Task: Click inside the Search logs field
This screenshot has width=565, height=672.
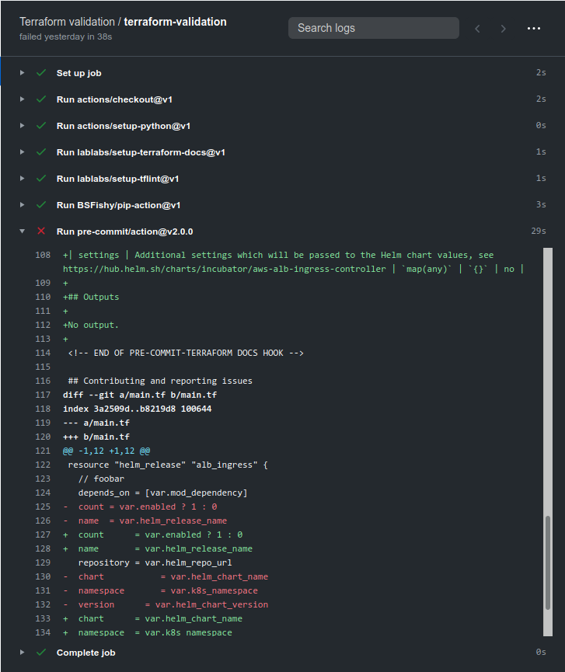Action: click(x=373, y=28)
